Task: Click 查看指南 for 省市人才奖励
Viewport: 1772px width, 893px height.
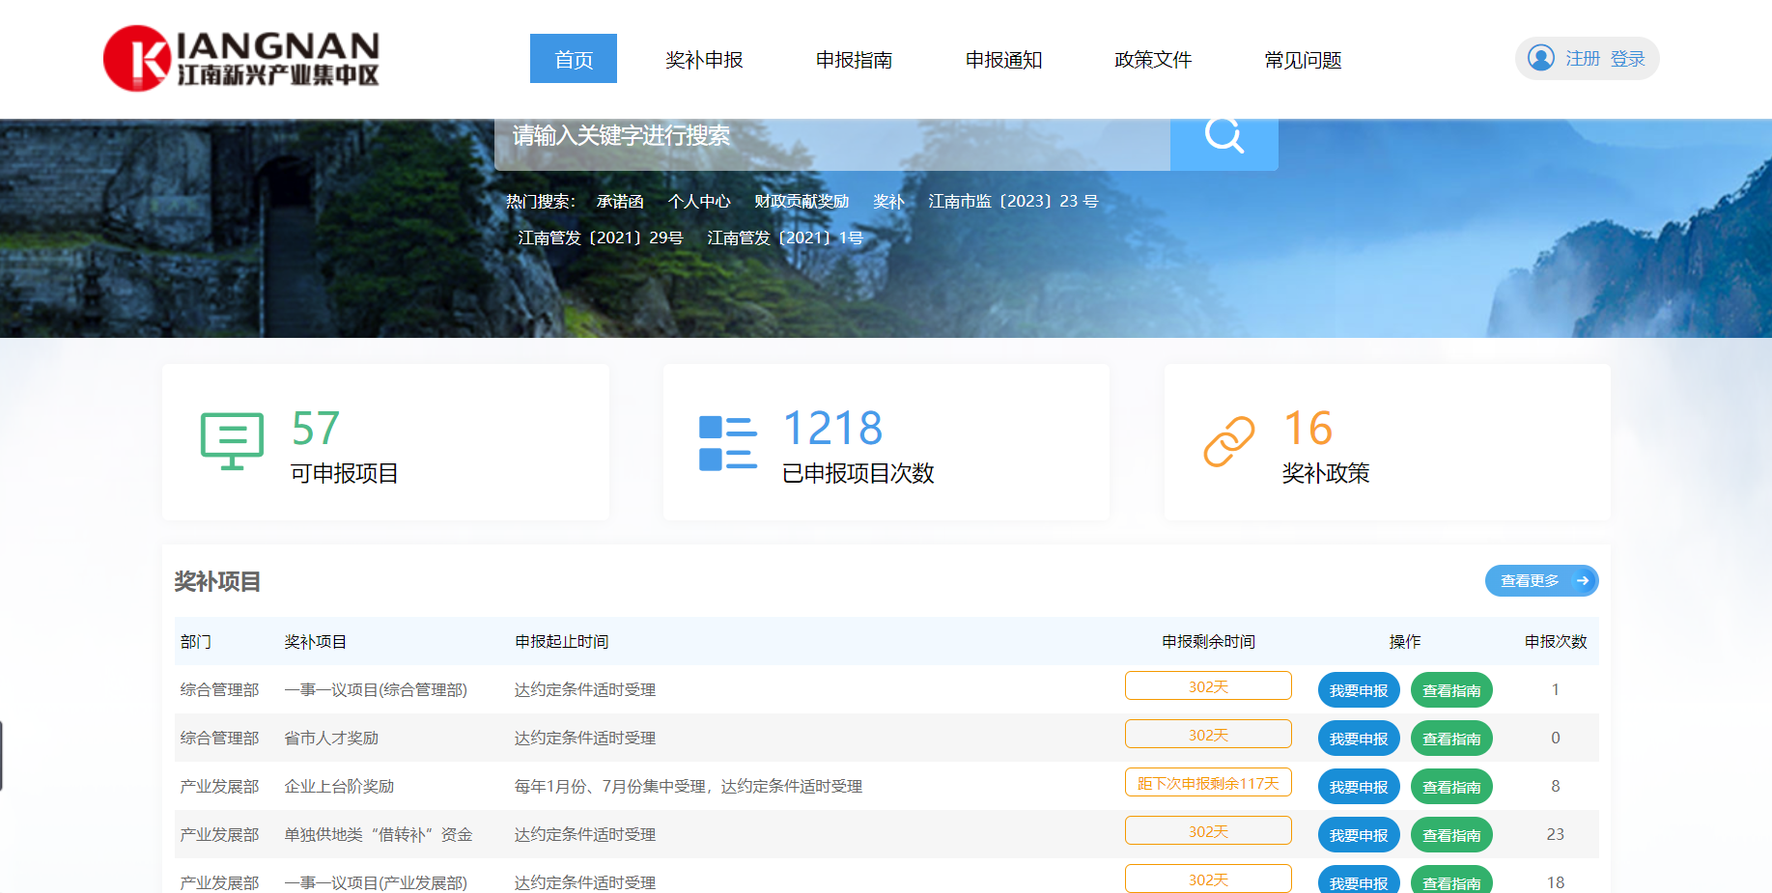Action: [1451, 739]
